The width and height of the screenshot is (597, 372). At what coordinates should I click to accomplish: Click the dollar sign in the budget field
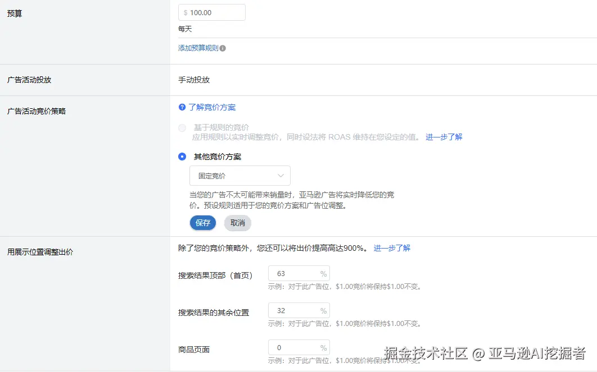(x=185, y=12)
